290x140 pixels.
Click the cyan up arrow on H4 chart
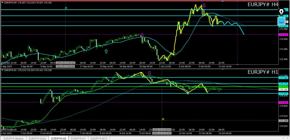click(x=106, y=51)
